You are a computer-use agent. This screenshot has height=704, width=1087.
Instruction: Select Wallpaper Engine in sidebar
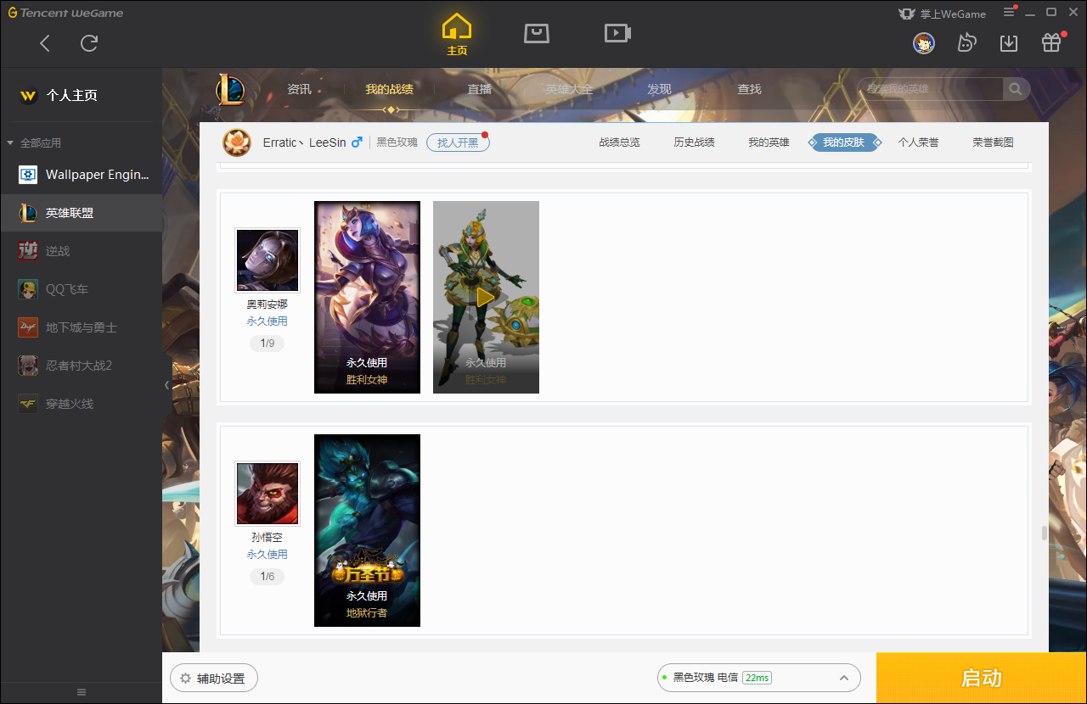tap(81, 175)
